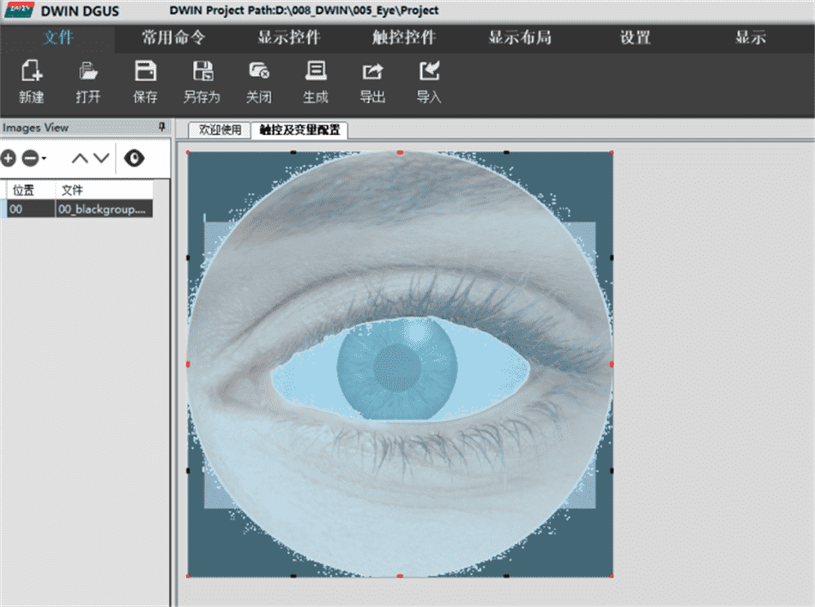Open the 触控控件 ribbon tab
The height and width of the screenshot is (607, 815).
pyautogui.click(x=404, y=38)
